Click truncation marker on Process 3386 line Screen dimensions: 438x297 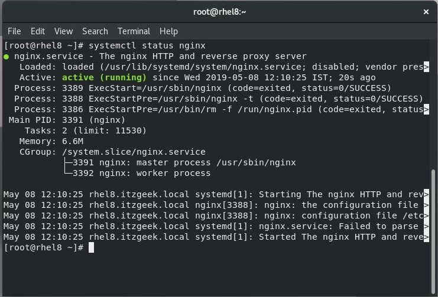(x=426, y=109)
